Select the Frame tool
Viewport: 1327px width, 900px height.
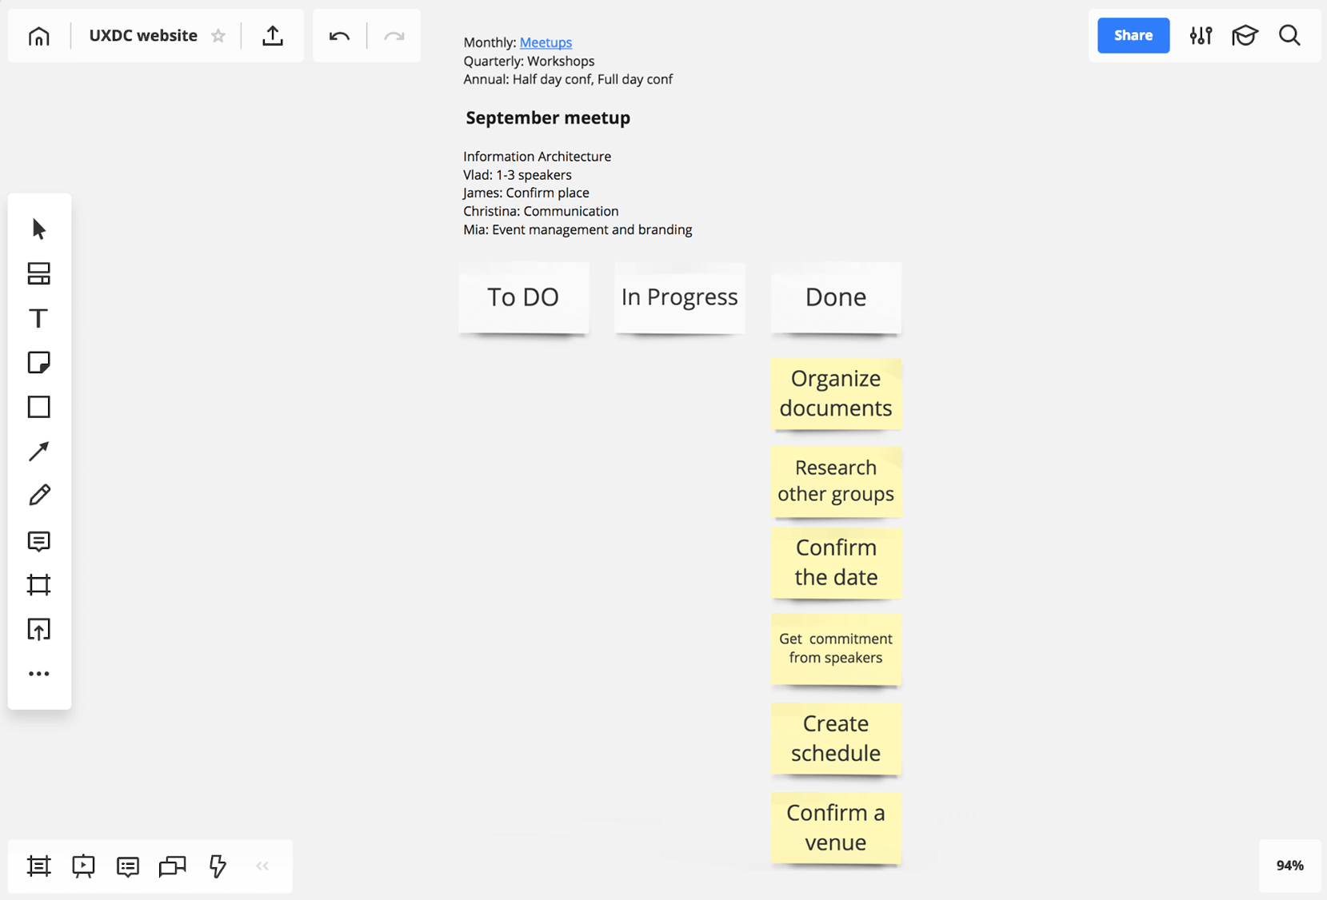point(38,585)
